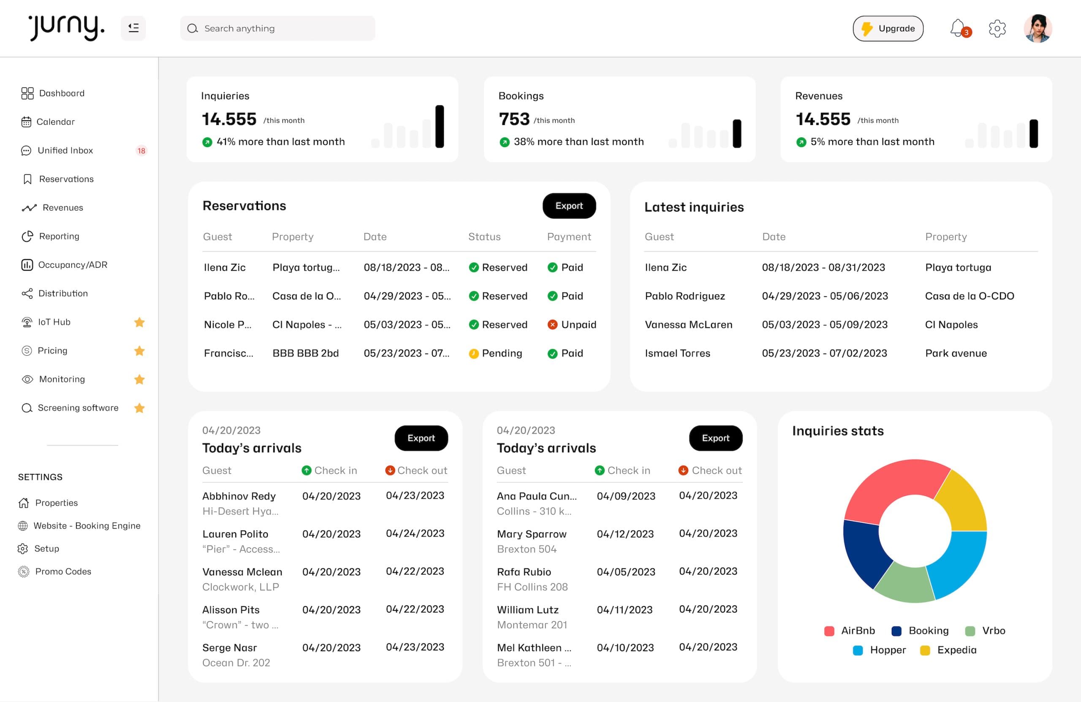The height and width of the screenshot is (702, 1081).
Task: Click the Promo Codes percent icon
Action: (x=24, y=571)
